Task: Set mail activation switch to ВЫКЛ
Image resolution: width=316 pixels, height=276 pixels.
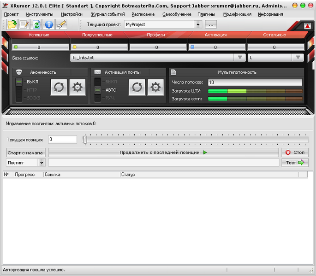Action: point(111,82)
